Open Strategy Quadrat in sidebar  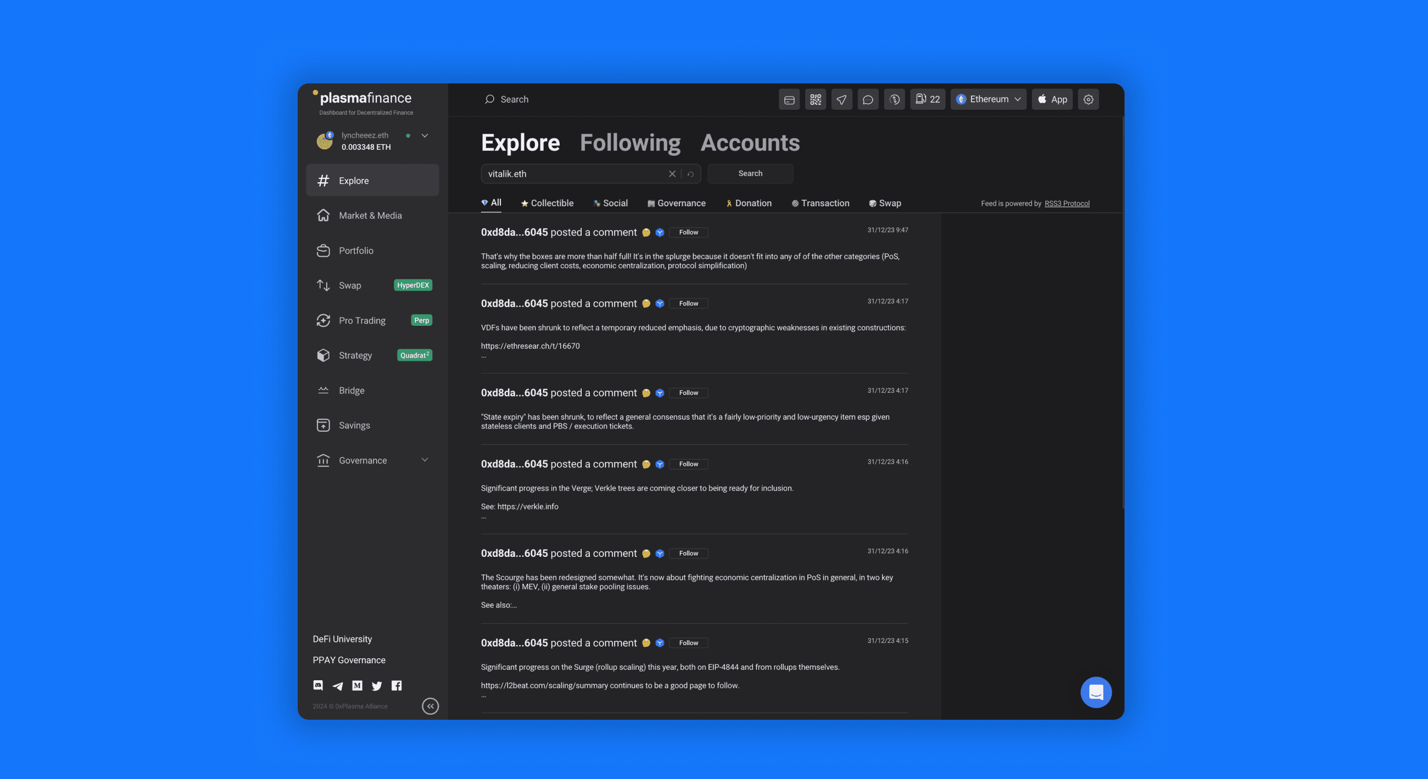click(372, 355)
